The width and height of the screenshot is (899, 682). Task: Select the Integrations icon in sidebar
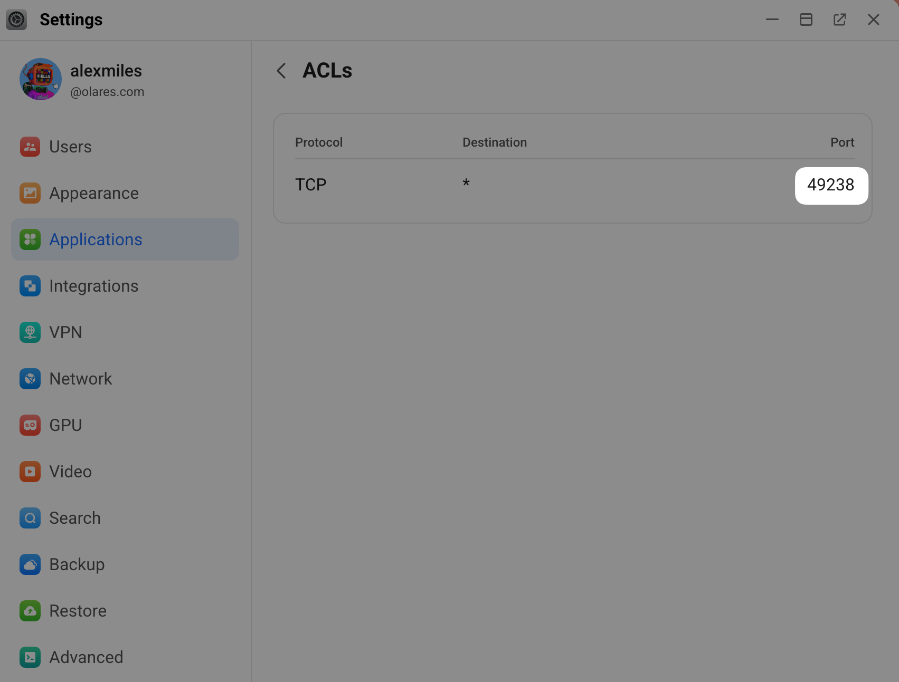click(30, 286)
